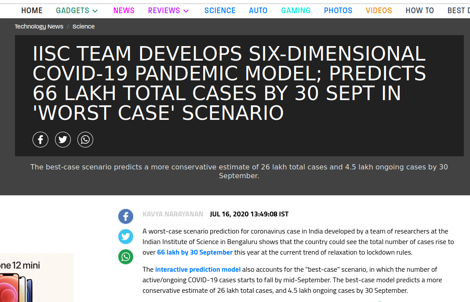Open the Videos section

click(x=379, y=11)
